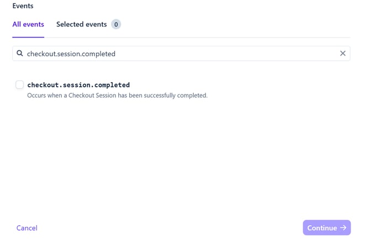Open the Selected events tab

click(82, 24)
